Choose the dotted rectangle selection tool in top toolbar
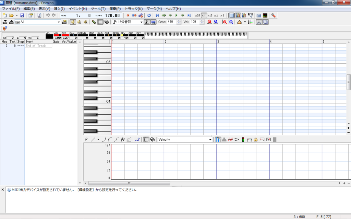The image size is (351, 219). click(x=100, y=22)
